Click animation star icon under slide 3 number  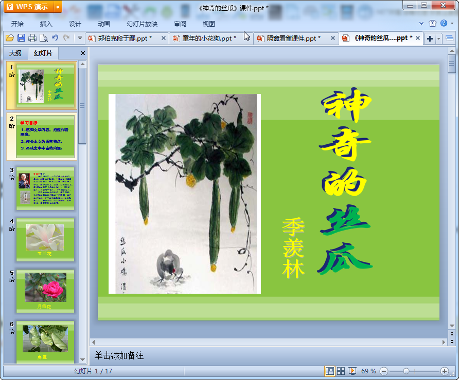tap(12, 177)
